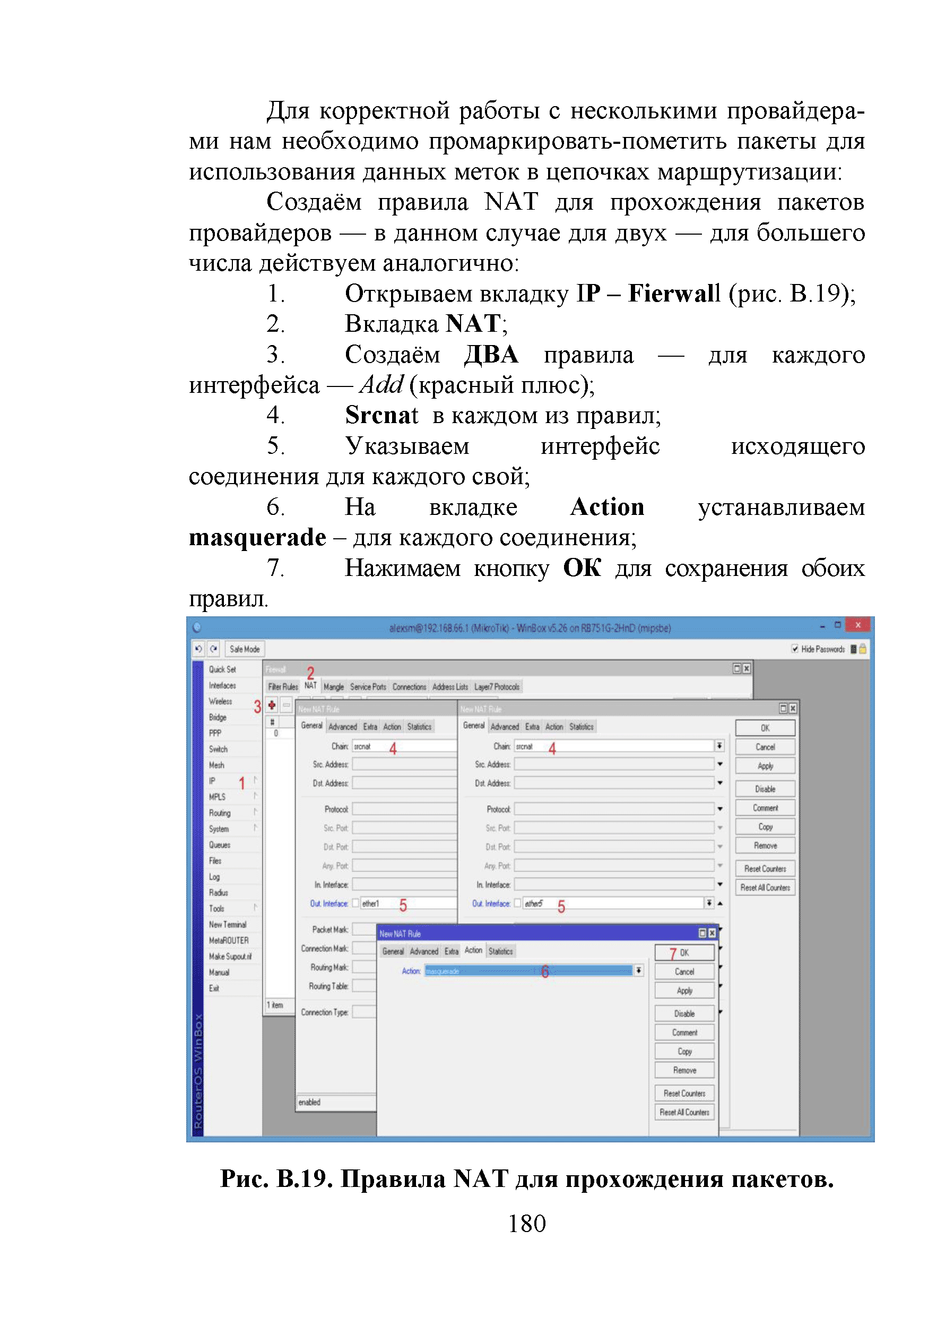
Task: Open General tab in masquerade rule window
Action: (393, 952)
